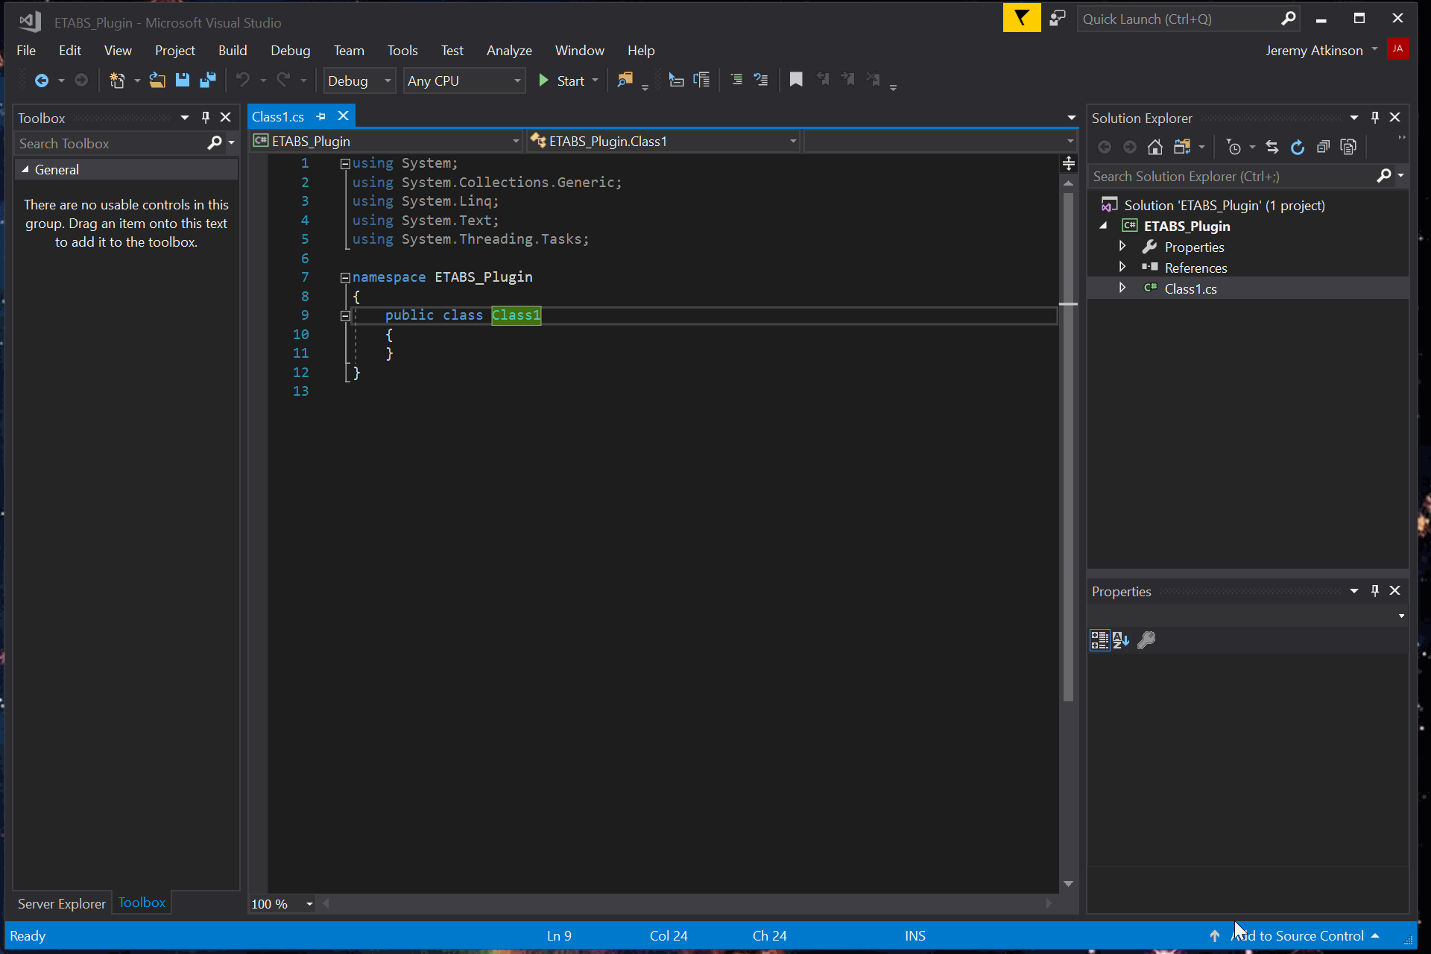Viewport: 1431px width, 954px height.
Task: Click the Open File toolbar icon
Action: [x=157, y=80]
